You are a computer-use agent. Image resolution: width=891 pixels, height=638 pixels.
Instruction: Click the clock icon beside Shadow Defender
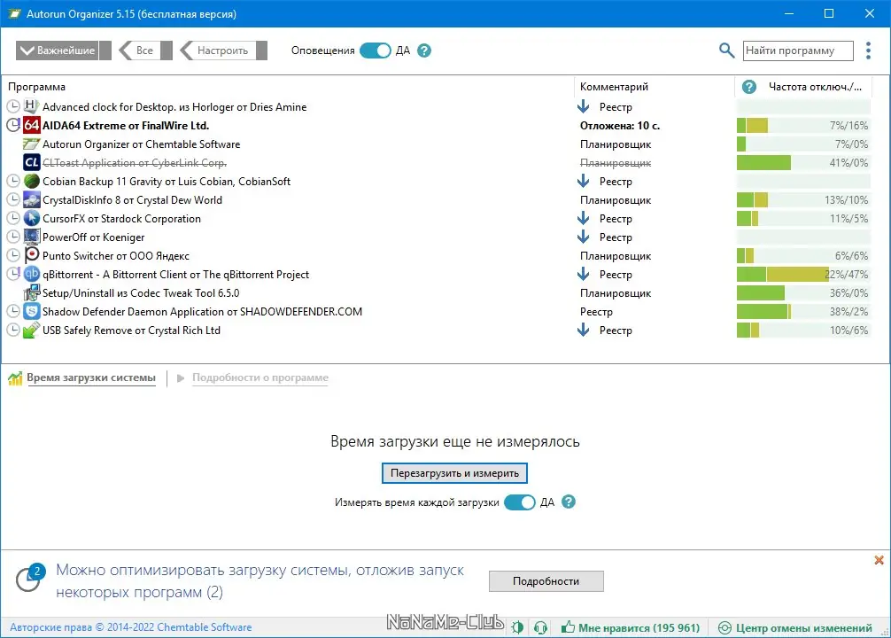click(13, 312)
